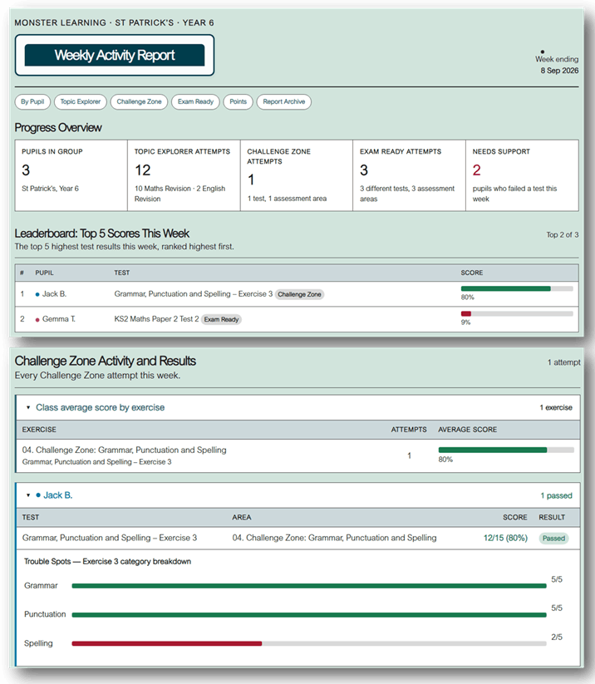Screen dimensions: 595x684
Task: Click the Exam Ready badge in leaderboard
Action: [221, 319]
